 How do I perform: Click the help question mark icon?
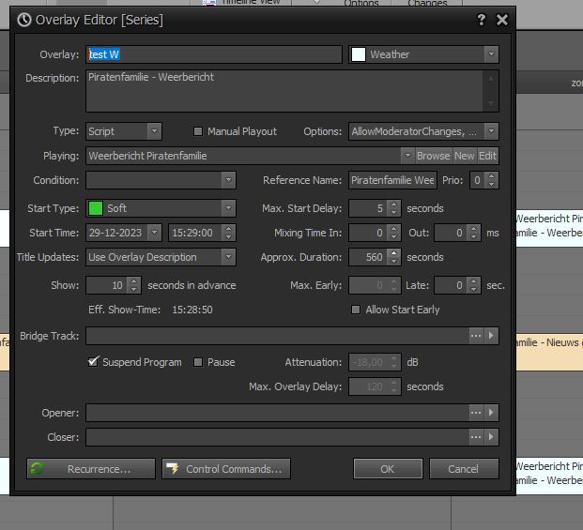click(481, 20)
